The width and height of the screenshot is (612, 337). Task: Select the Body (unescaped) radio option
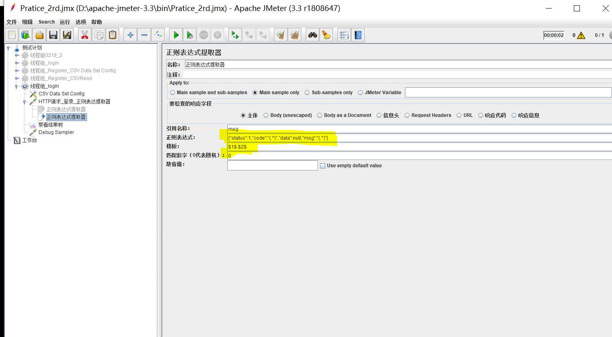[266, 115]
